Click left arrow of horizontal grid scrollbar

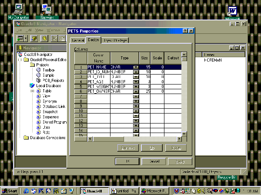90,139
